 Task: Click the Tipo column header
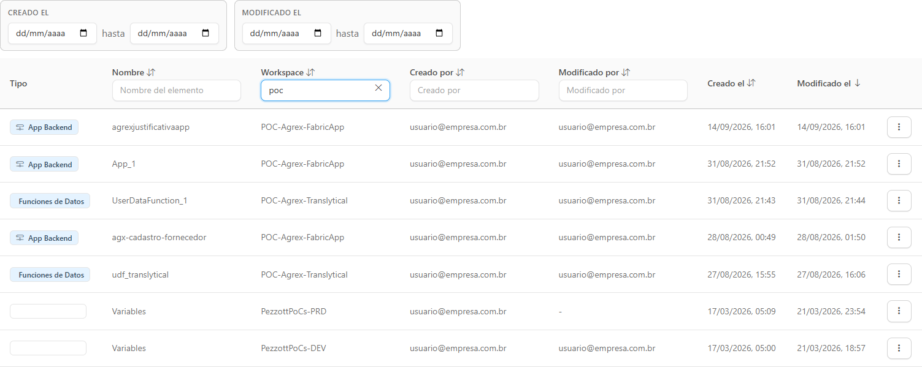coord(18,83)
